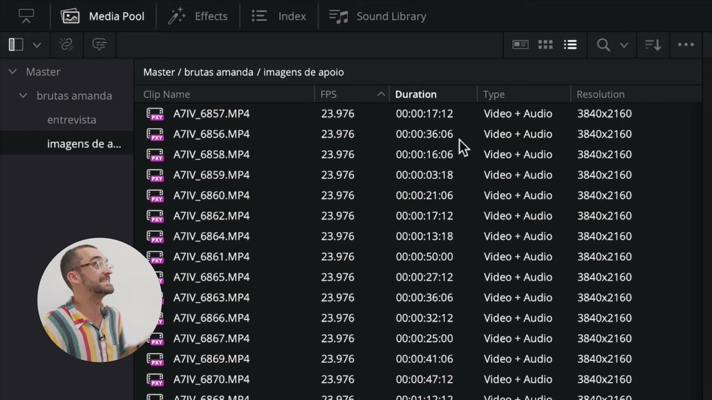Select the imagens de a... bin
Viewport: 712px width, 400px height.
[x=84, y=144]
